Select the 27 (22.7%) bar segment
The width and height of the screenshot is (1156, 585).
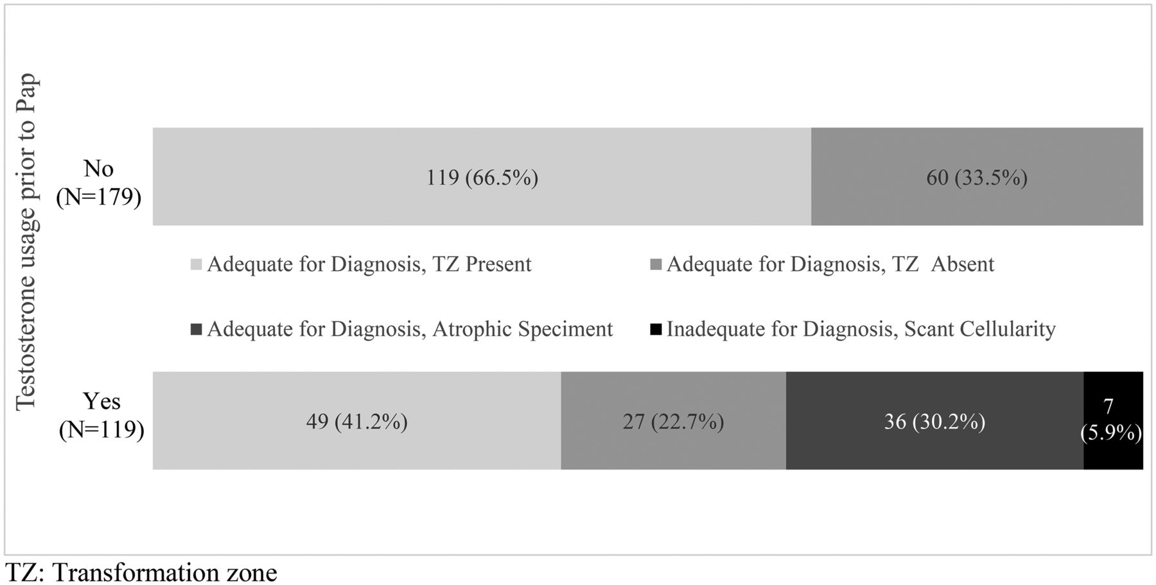(673, 421)
